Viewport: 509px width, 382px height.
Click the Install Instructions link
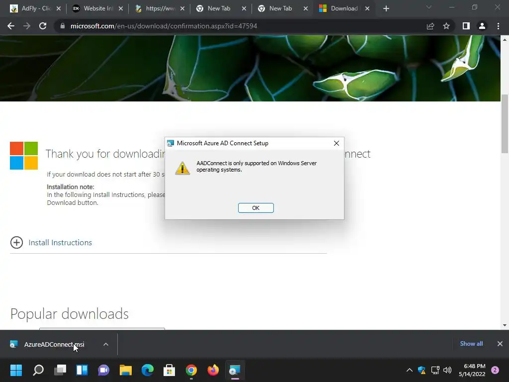(x=60, y=243)
